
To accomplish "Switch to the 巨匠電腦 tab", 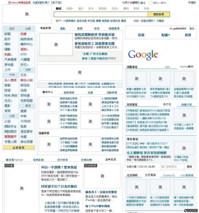I will [x=150, y=175].
